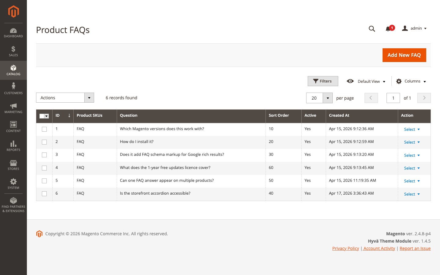Click the Add New FAQ button
Image resolution: width=440 pixels, height=275 pixels.
(404, 55)
